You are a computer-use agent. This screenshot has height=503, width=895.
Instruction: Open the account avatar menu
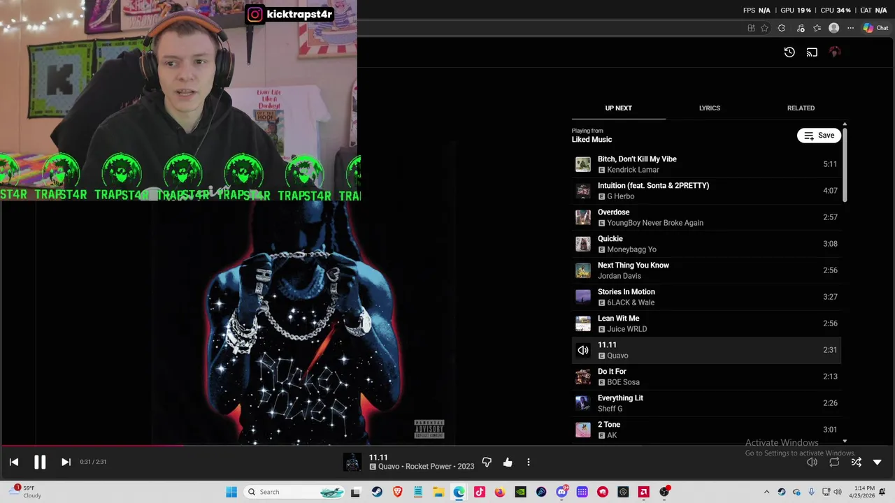(x=835, y=52)
